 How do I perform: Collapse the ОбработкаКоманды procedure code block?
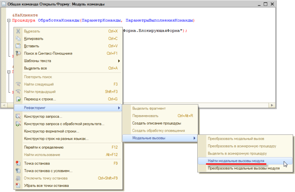pos(9,21)
